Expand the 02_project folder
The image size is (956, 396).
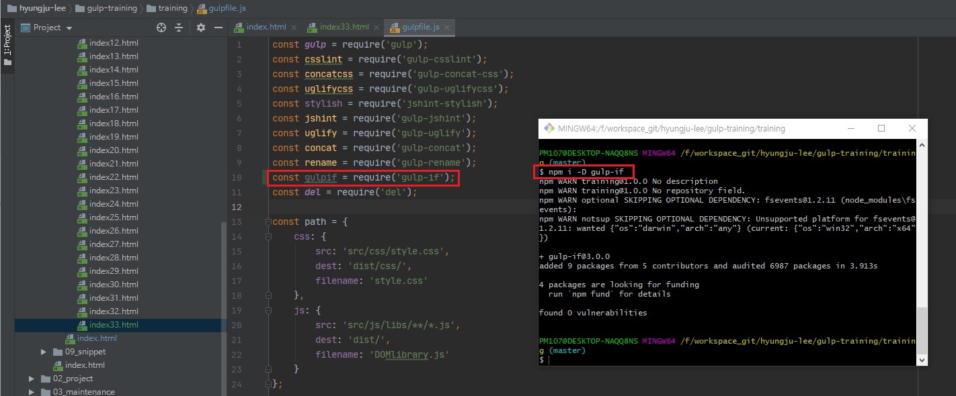[31, 379]
